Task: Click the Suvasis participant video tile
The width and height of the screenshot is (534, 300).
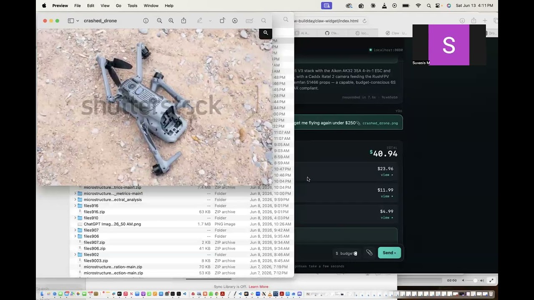Action: tap(449, 45)
